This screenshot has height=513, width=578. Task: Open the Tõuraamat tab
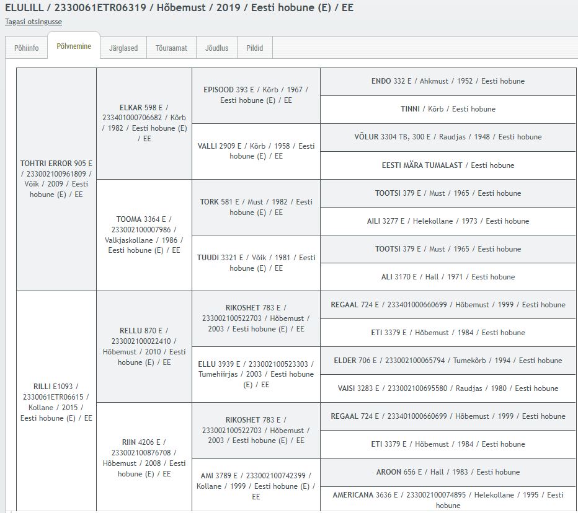[171, 48]
